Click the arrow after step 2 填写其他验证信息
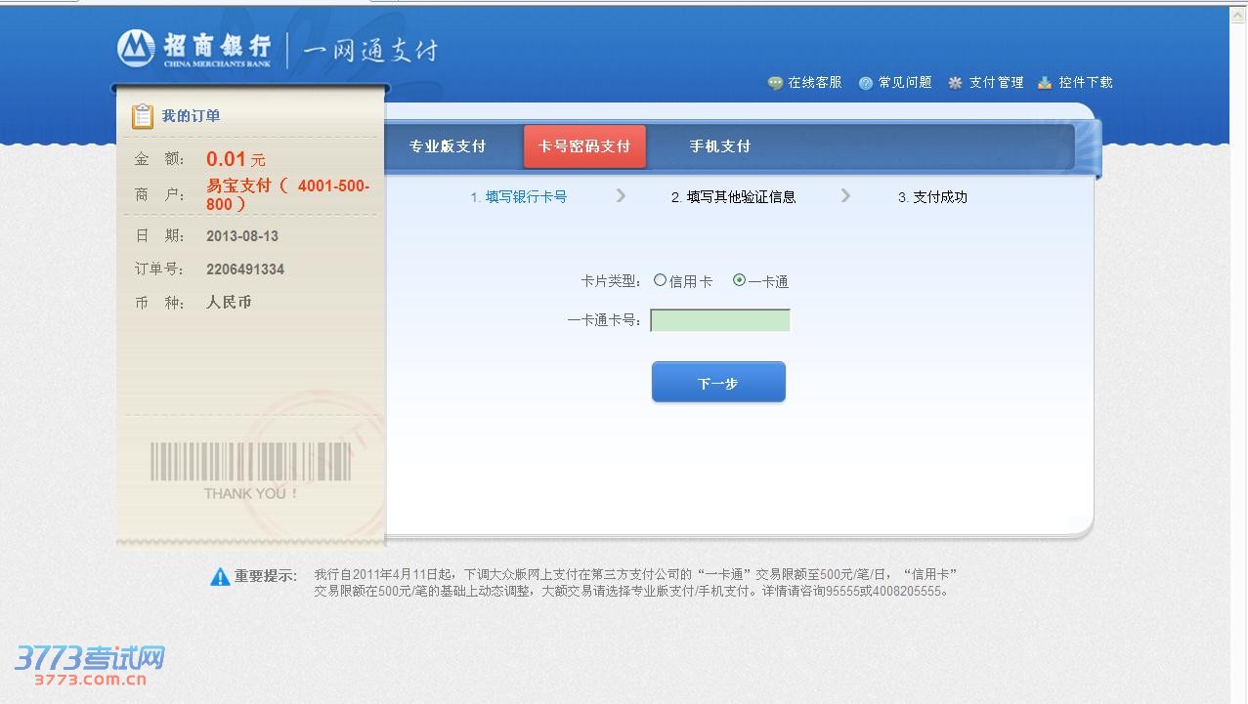The image size is (1248, 704). pos(845,196)
